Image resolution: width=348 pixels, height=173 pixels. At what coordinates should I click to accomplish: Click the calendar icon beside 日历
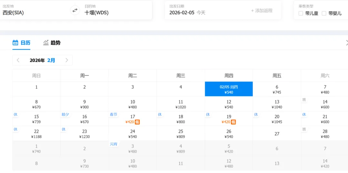coord(15,43)
